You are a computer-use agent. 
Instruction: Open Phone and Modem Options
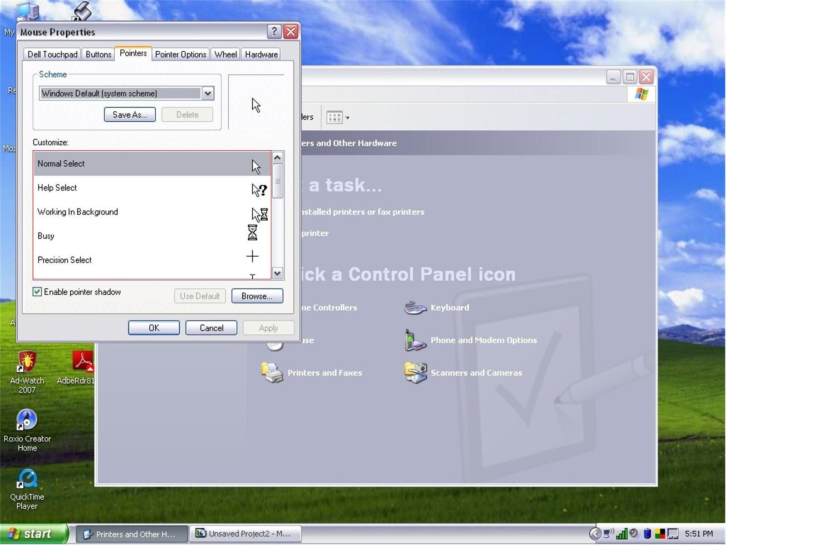coord(484,340)
